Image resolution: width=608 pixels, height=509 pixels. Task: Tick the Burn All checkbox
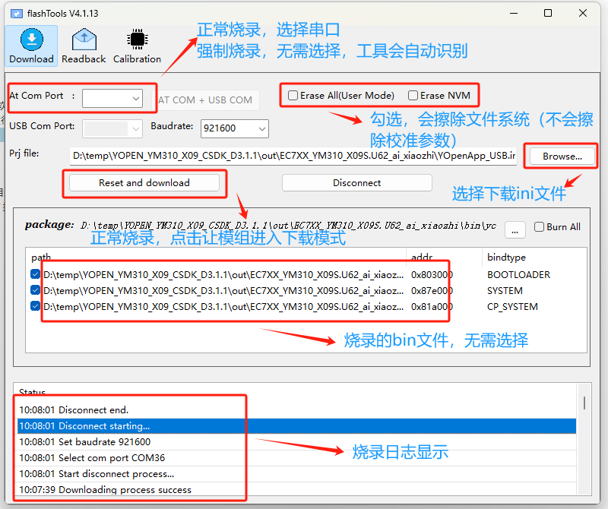point(539,227)
